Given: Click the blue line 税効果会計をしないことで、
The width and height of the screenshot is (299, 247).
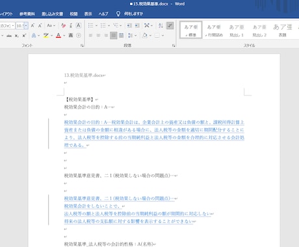Looking at the screenshot, I should pyautogui.click(x=93, y=206).
